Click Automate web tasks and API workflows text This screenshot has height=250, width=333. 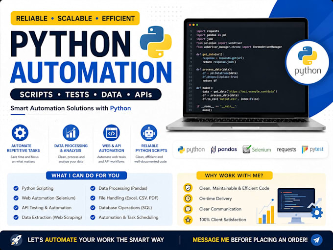tap(112, 159)
